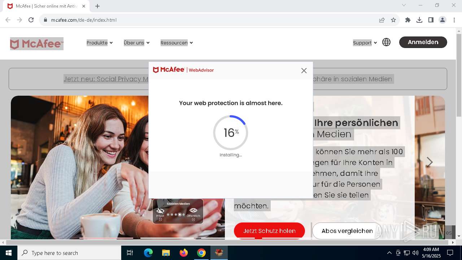Expand the Ressourcen dropdown menu
Image resolution: width=462 pixels, height=260 pixels.
pyautogui.click(x=176, y=43)
